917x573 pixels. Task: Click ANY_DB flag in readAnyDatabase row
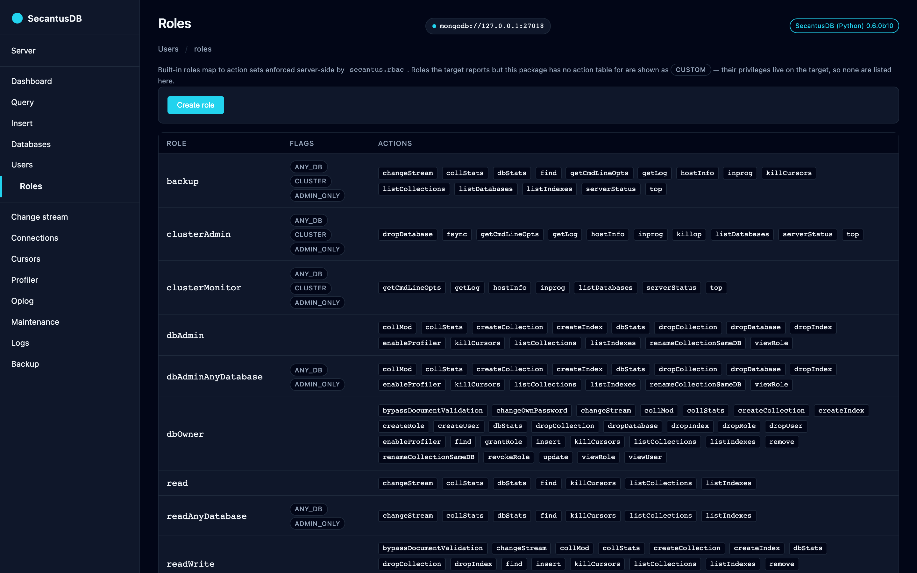[x=309, y=509]
